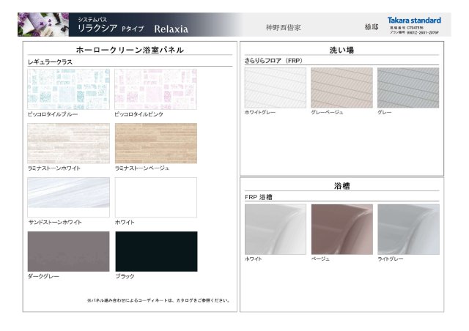Click the グレー floor sample
Image resolution: width=469 pixels, height=331 pixels.
pyautogui.click(x=408, y=88)
